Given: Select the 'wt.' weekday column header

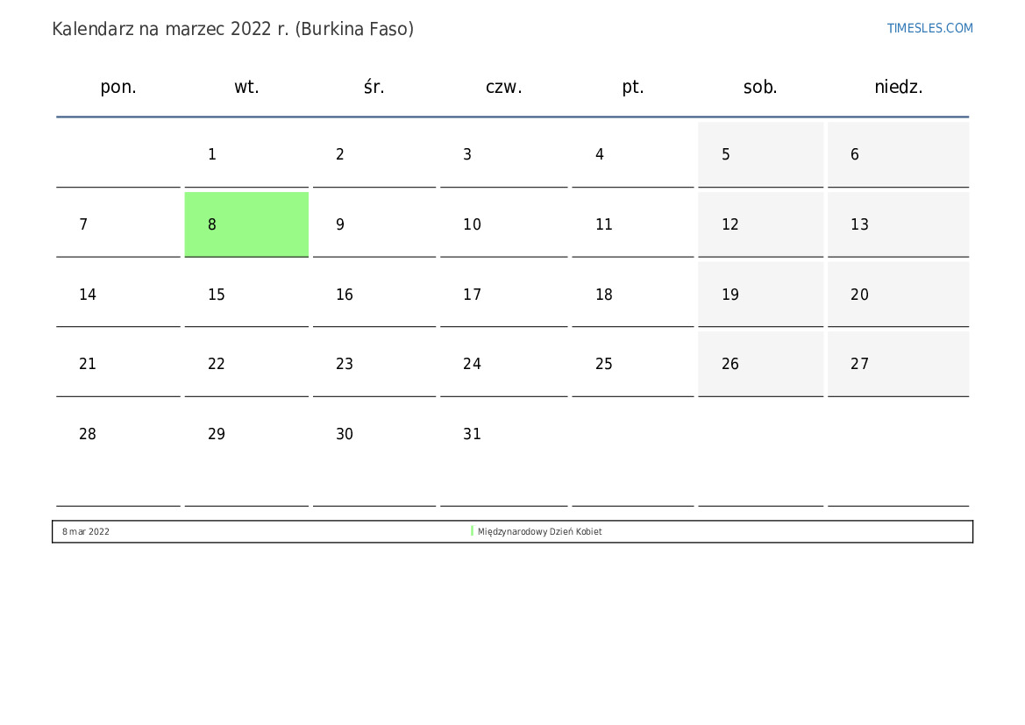Looking at the screenshot, I should pyautogui.click(x=246, y=87).
